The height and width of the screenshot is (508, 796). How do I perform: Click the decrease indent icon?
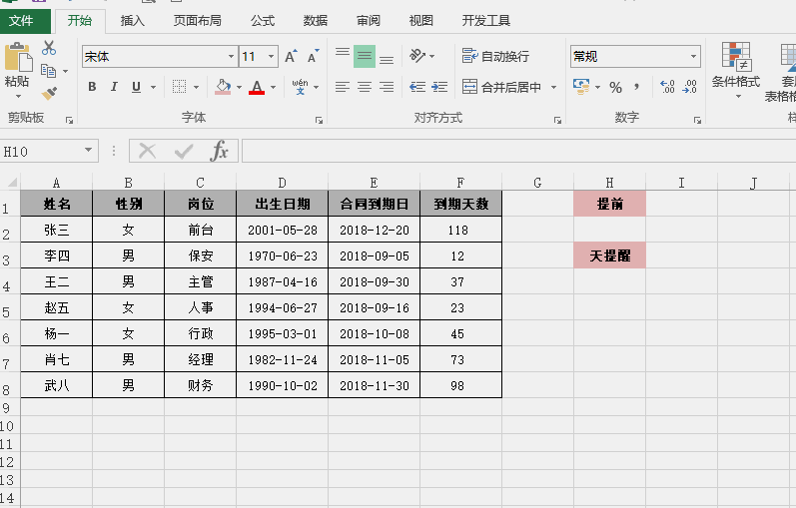pyautogui.click(x=417, y=87)
